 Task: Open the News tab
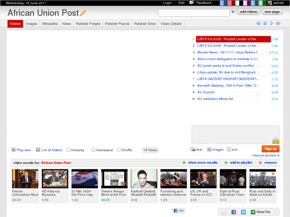[x=67, y=23]
